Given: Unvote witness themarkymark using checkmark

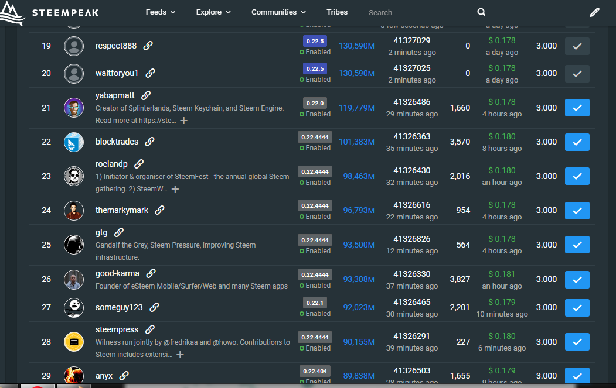Looking at the screenshot, I should [x=577, y=211].
